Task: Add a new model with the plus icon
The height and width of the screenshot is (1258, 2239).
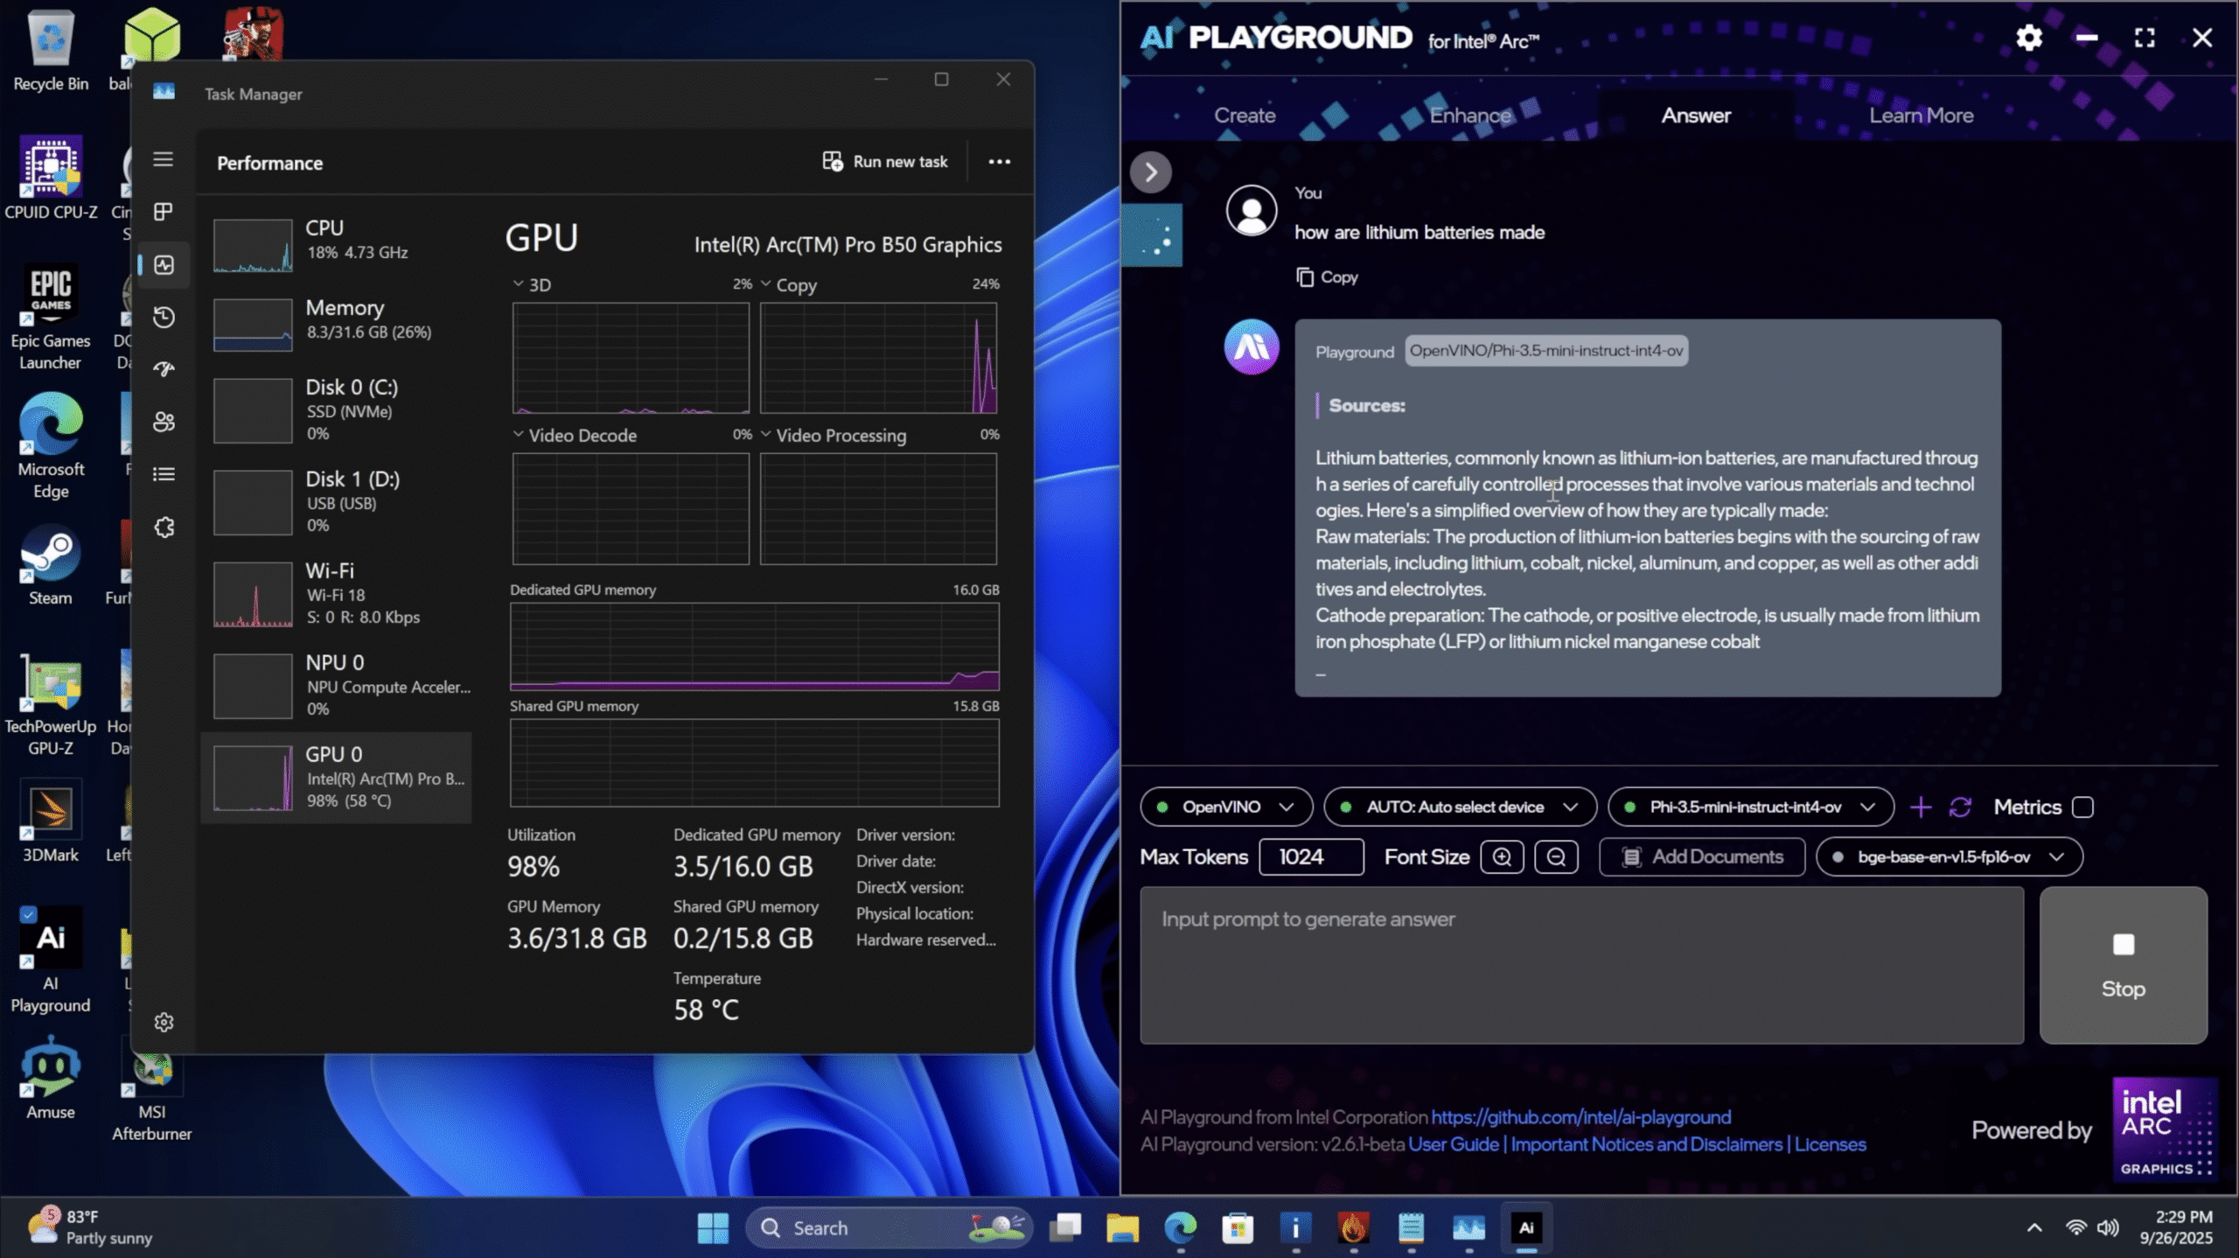Action: [x=1921, y=807]
